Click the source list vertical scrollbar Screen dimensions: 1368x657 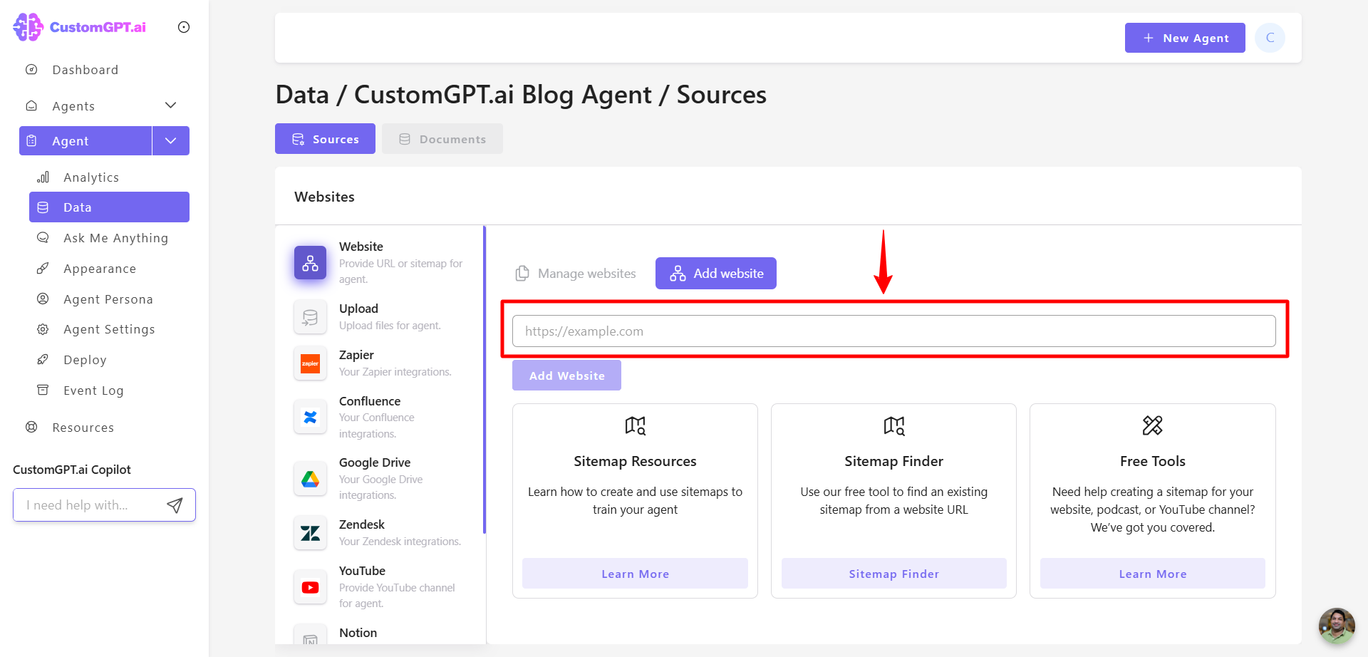click(484, 380)
